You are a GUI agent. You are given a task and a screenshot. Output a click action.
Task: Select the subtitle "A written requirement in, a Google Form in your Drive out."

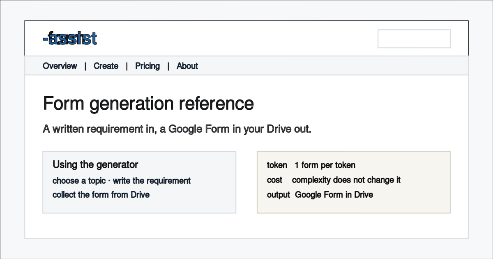click(177, 129)
